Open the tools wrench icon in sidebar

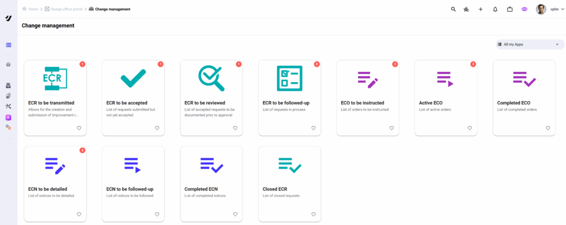click(8, 107)
